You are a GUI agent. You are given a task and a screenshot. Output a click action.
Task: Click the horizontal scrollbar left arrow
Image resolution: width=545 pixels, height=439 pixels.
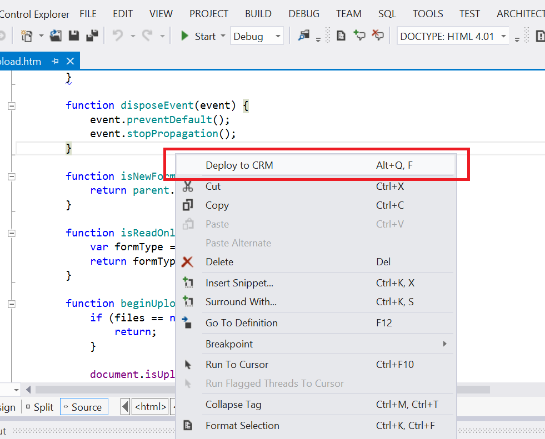click(x=29, y=390)
